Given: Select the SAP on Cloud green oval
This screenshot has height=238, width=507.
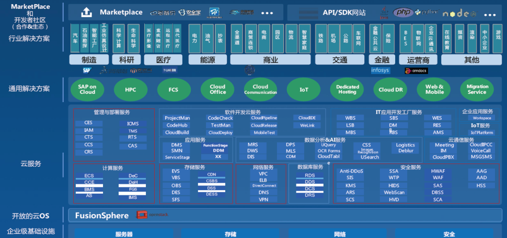Looking at the screenshot, I should pyautogui.click(x=87, y=89).
